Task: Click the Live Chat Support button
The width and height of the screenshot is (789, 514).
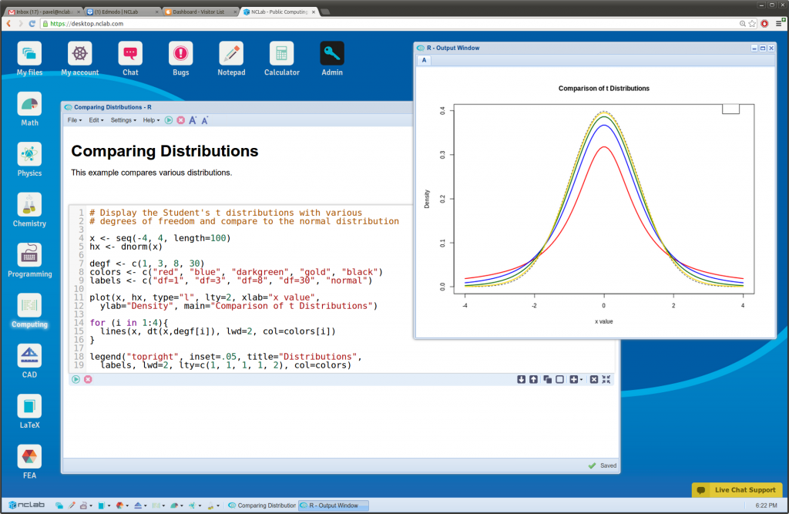Action: 737,489
